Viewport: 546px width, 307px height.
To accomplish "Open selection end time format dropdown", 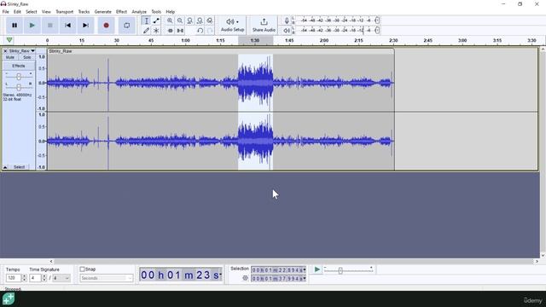I will coord(305,279).
